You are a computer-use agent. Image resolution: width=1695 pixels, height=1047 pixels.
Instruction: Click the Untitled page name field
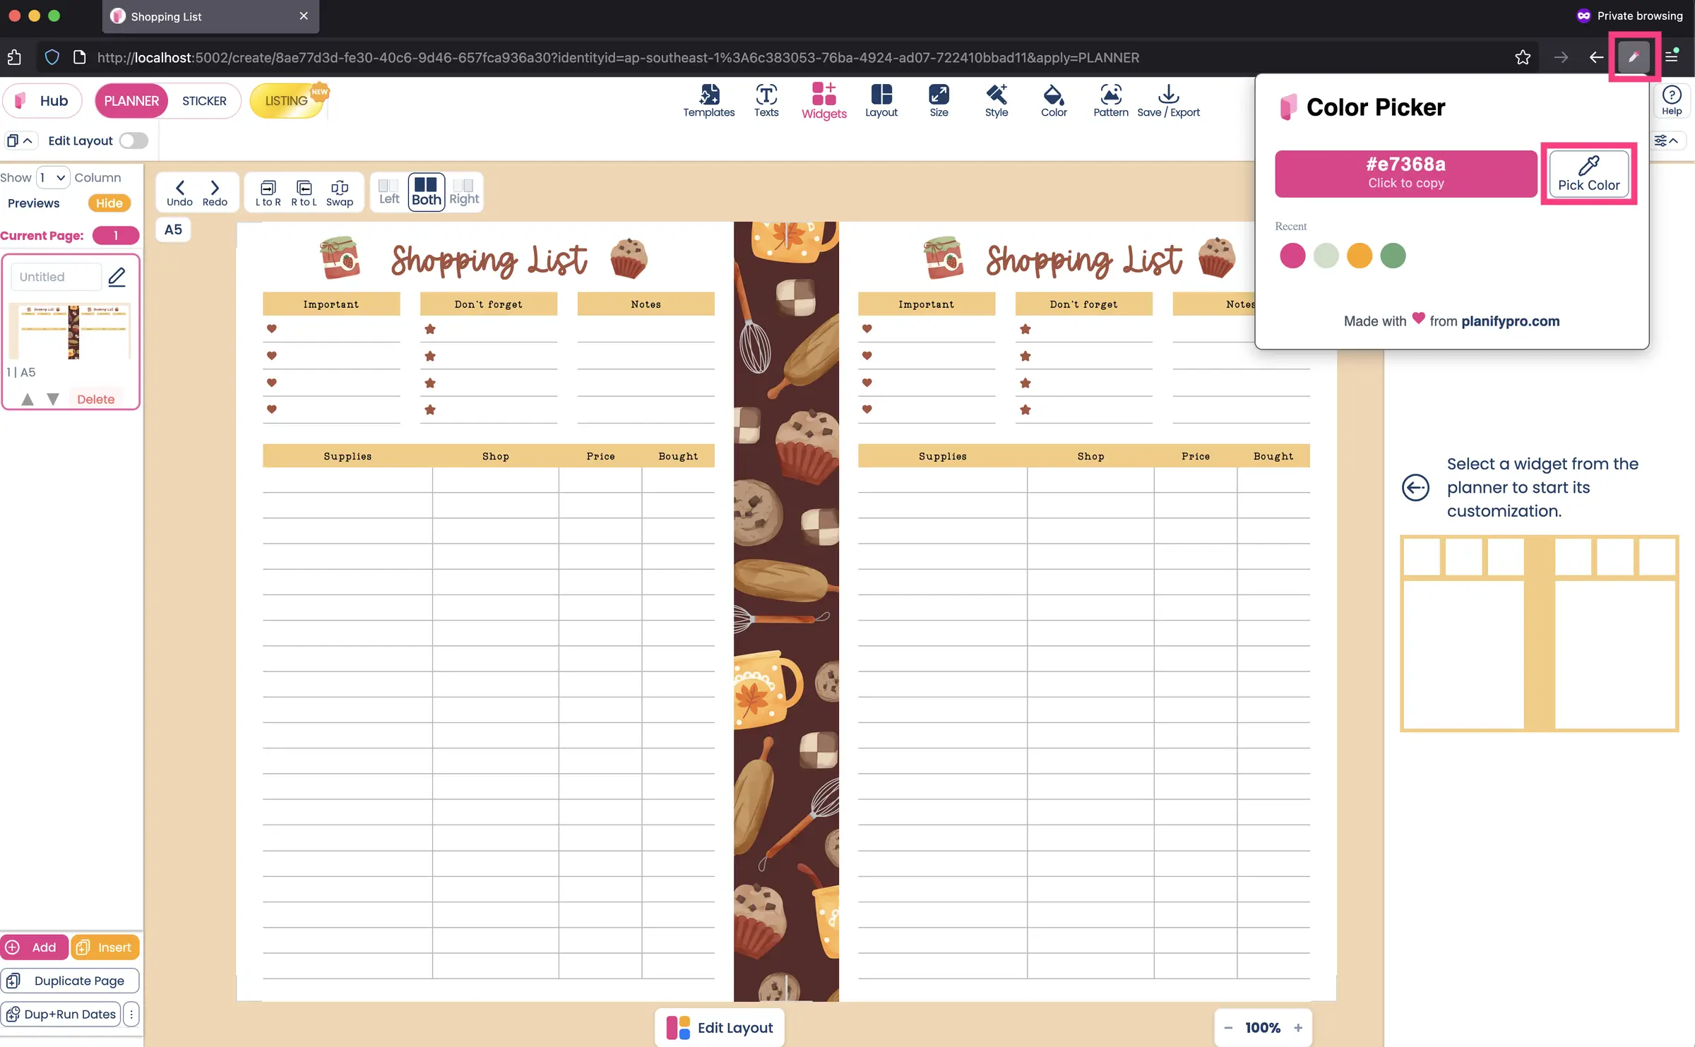pyautogui.click(x=55, y=276)
